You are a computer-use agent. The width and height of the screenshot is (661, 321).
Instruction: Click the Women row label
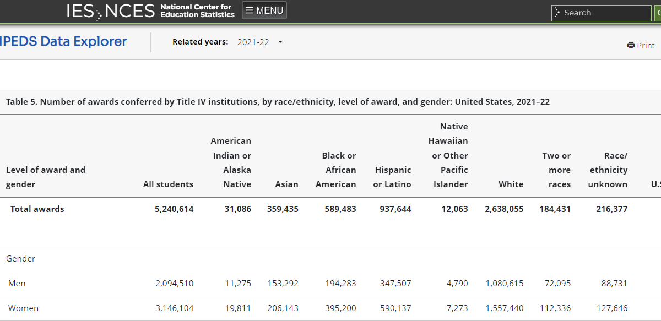(24, 308)
